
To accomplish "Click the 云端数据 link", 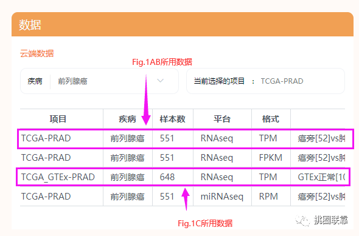I will (37, 53).
